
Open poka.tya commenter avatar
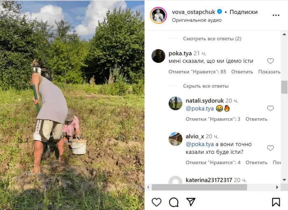click(x=158, y=56)
